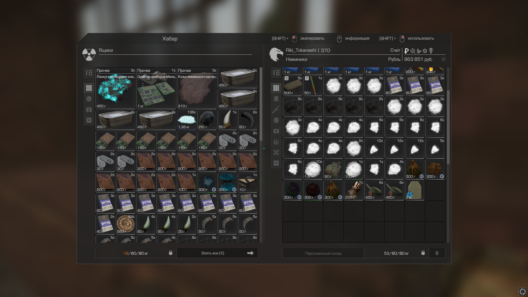Filter personal inventory by ammo icon

pyautogui.click(x=276, y=142)
